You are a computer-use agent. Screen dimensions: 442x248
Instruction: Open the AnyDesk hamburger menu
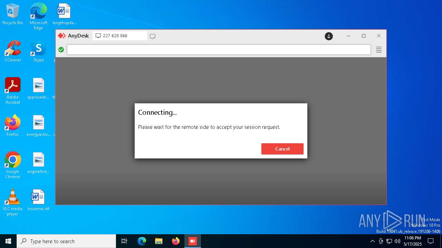pos(379,50)
